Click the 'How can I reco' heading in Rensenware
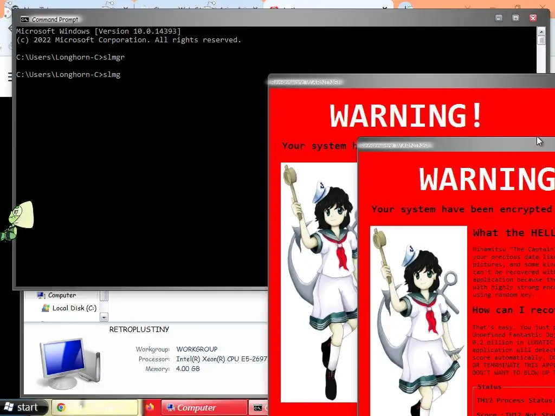Image resolution: width=555 pixels, height=416 pixels. pos(513,310)
